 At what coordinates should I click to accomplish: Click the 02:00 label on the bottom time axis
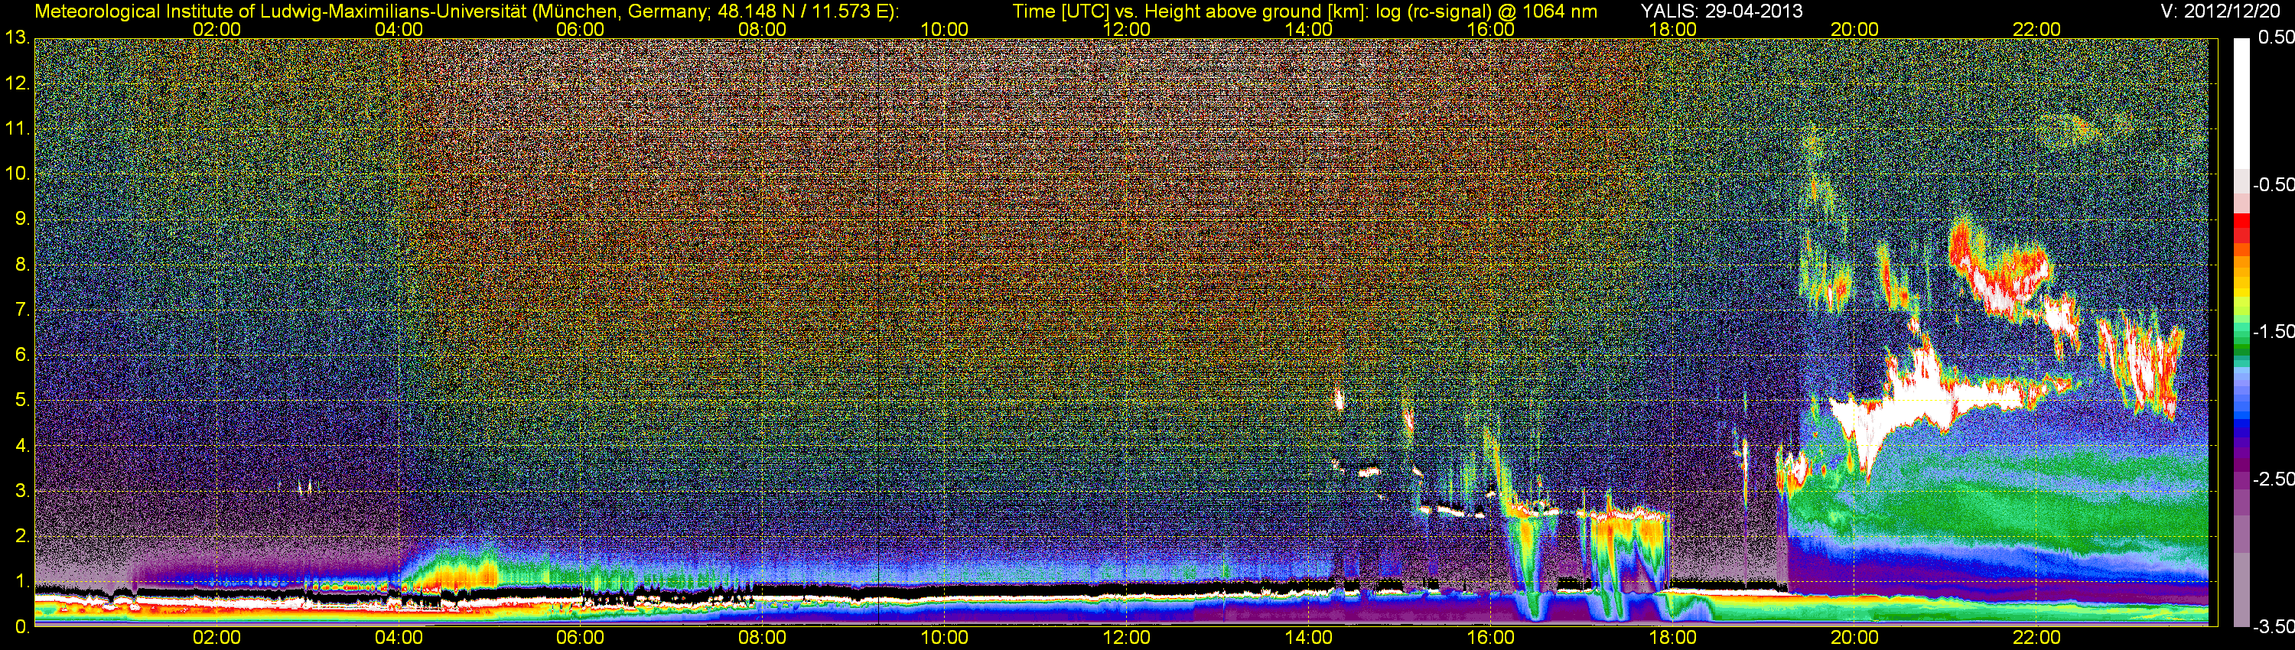pos(216,638)
